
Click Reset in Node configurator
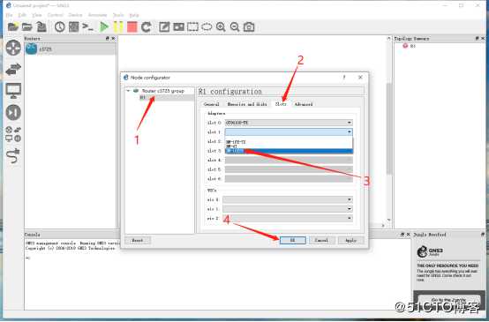pos(137,240)
